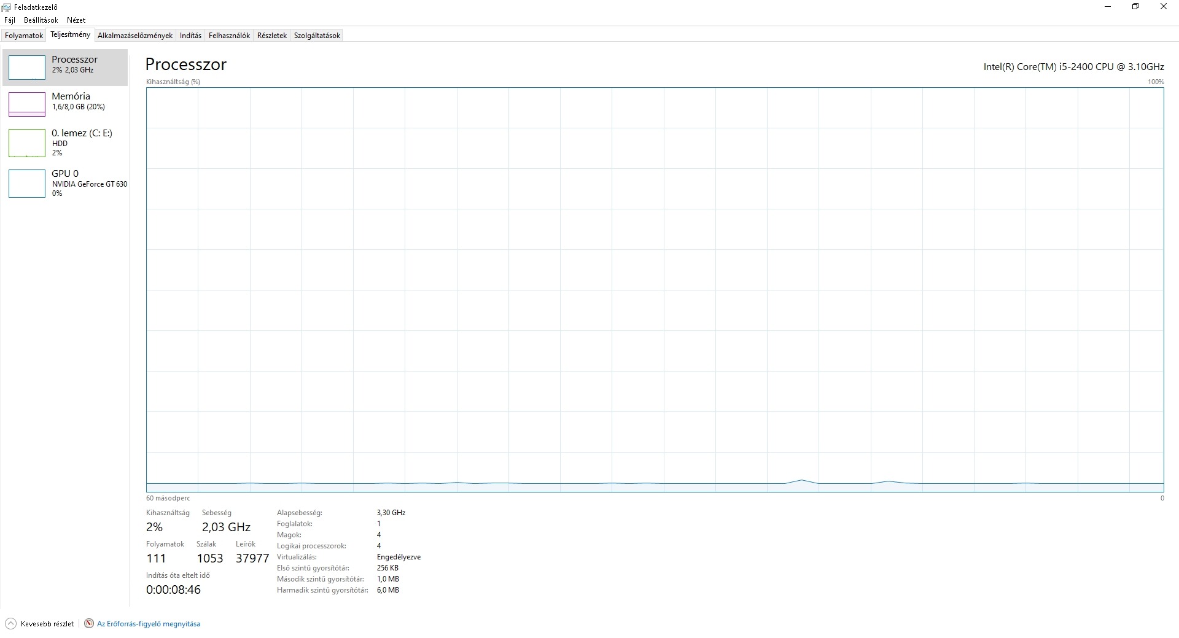Image resolution: width=1179 pixels, height=638 pixels.
Task: Open the Fájl menu
Action: pos(10,20)
